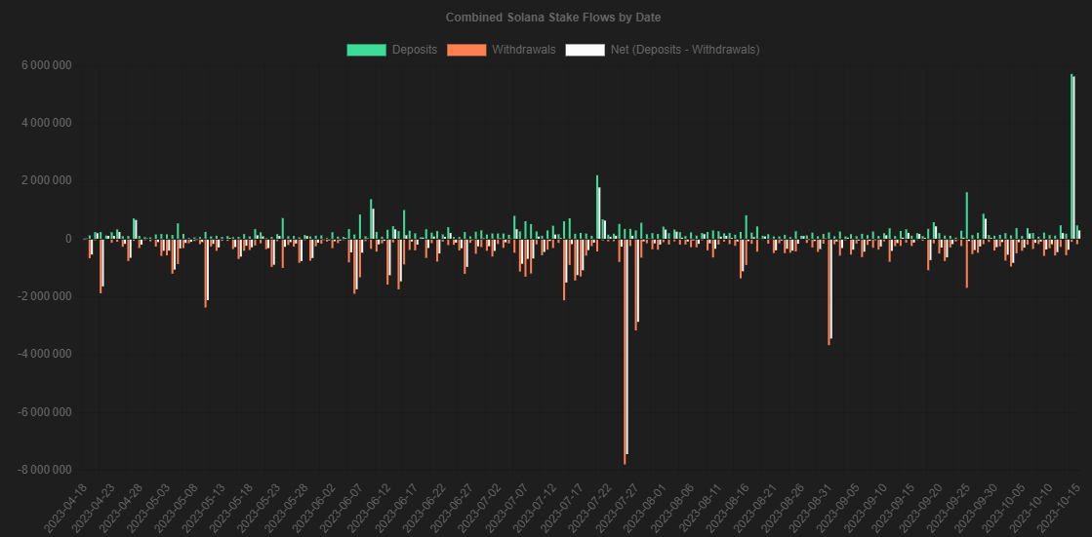Click the -4 000 000 y-axis label
Image resolution: width=1092 pixels, height=537 pixels.
coord(43,354)
